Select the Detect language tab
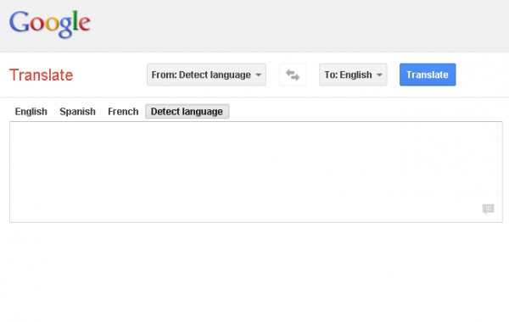This screenshot has width=509, height=322. [x=187, y=112]
